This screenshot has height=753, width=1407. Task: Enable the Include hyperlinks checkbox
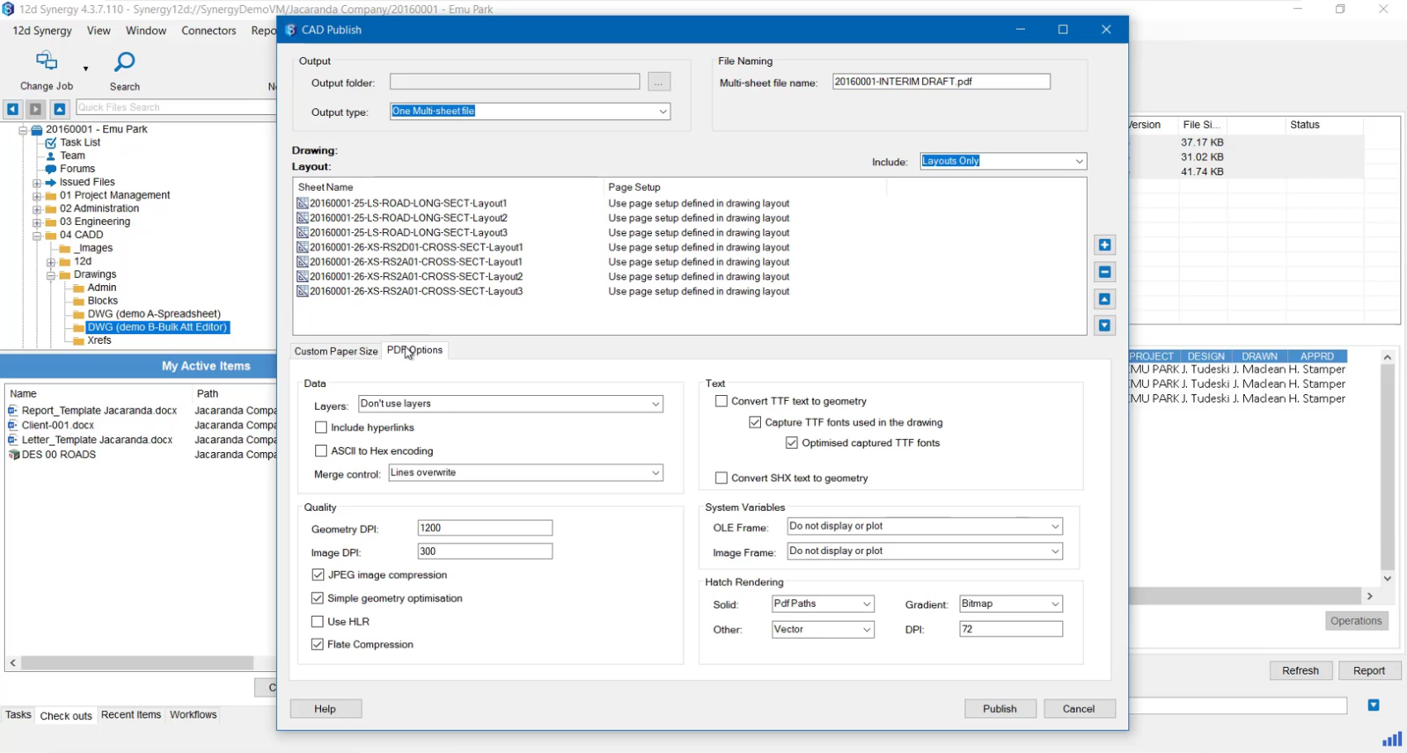pos(321,427)
